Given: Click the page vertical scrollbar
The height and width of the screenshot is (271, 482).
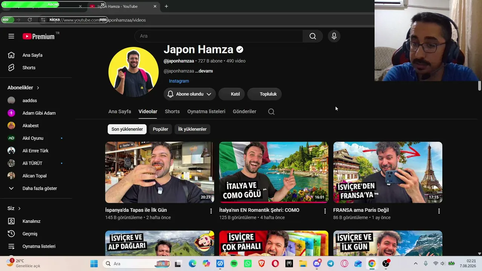Looking at the screenshot, I should [479, 86].
